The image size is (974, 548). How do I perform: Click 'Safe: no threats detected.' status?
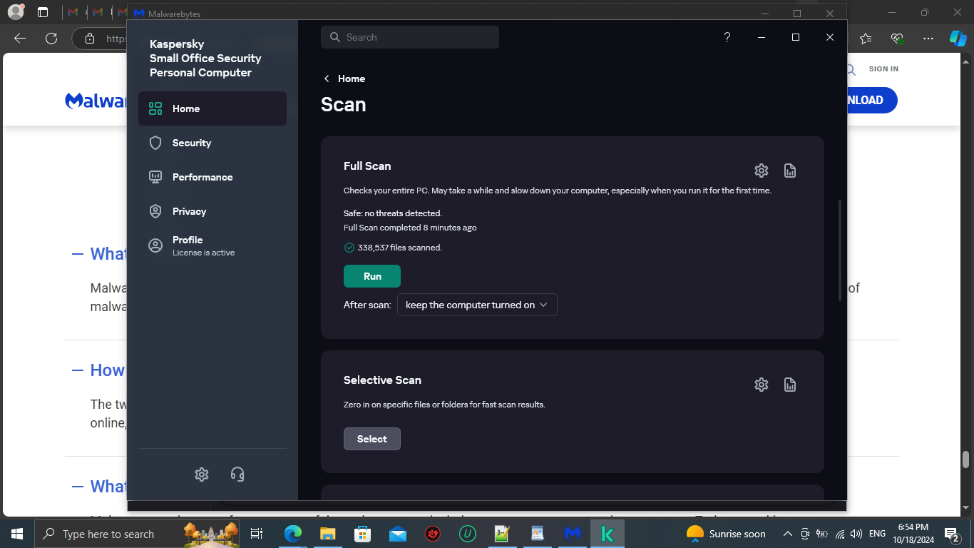pyautogui.click(x=393, y=213)
